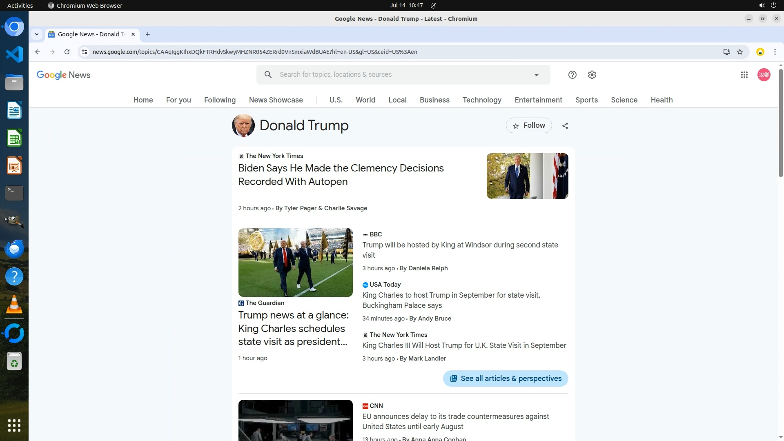
Task: Switch to the Technology section
Action: coord(481,100)
